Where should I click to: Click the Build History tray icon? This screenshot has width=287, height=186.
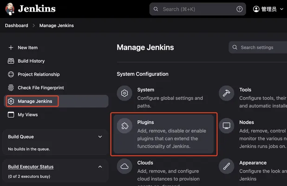[11, 61]
